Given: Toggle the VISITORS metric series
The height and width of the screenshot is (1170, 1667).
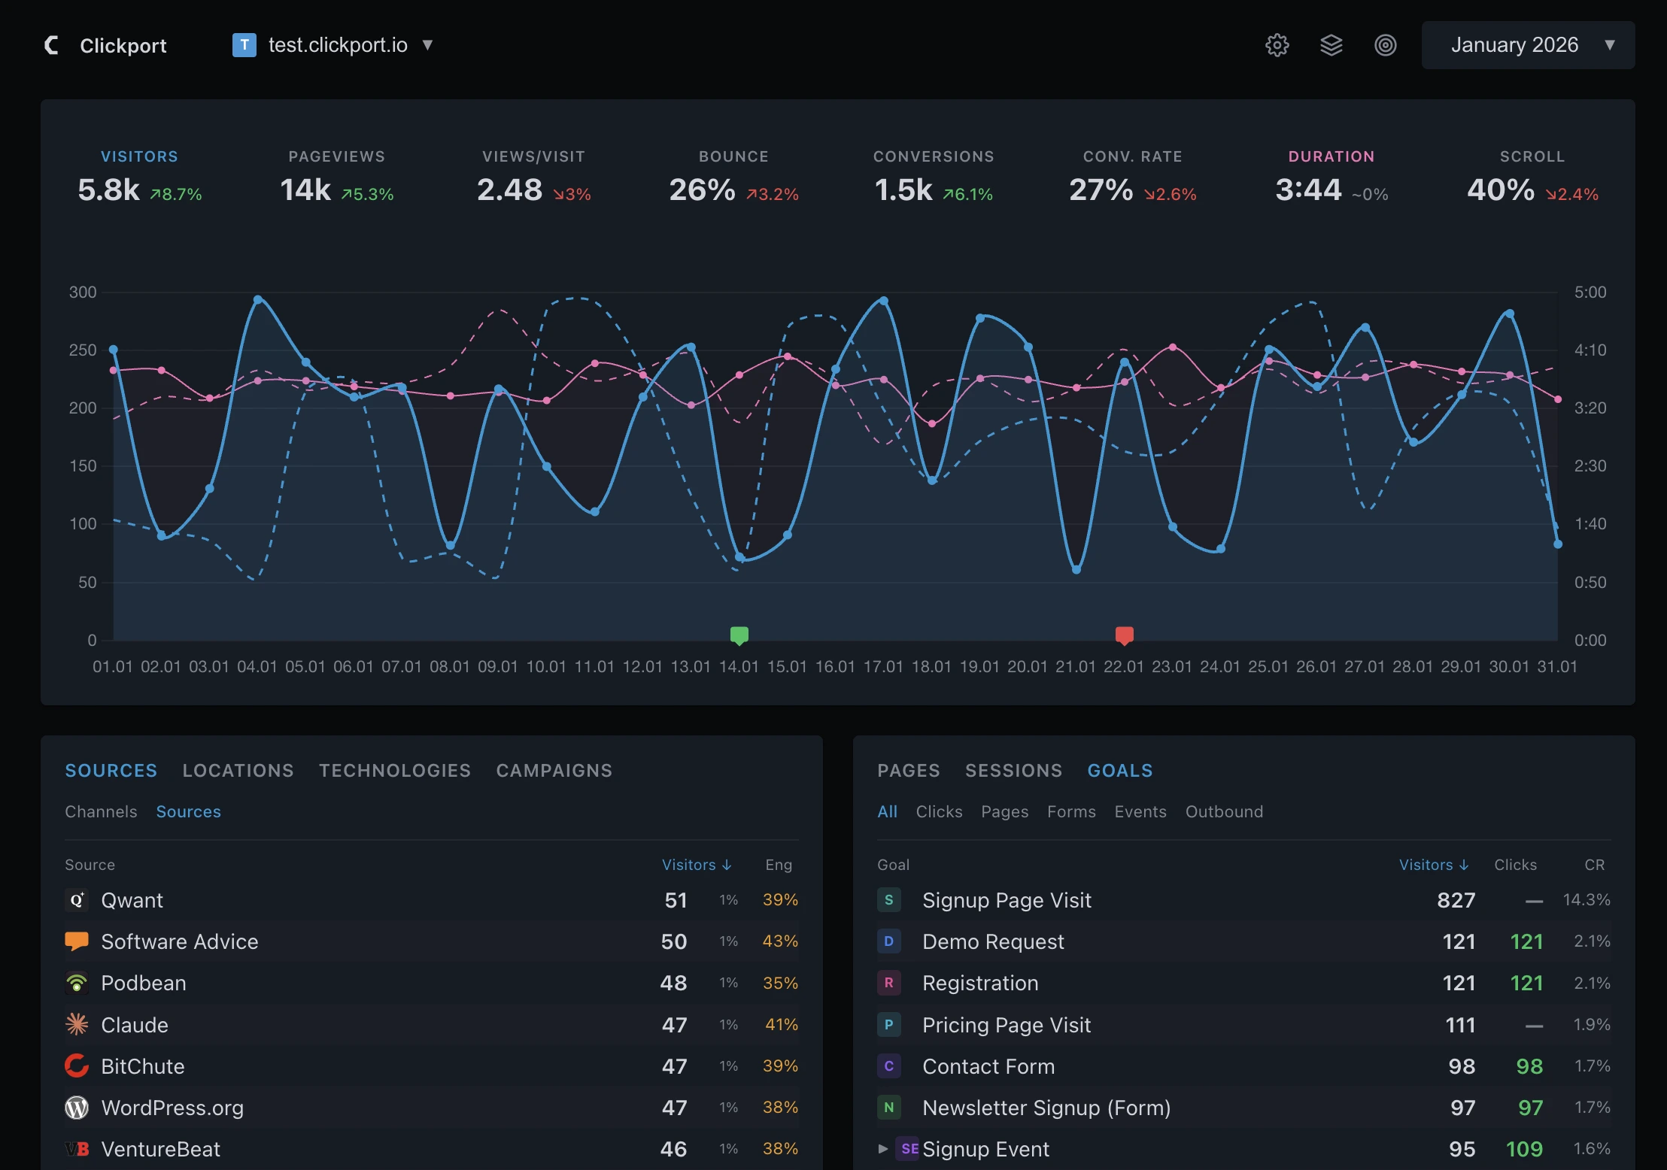Looking at the screenshot, I should click(140, 174).
